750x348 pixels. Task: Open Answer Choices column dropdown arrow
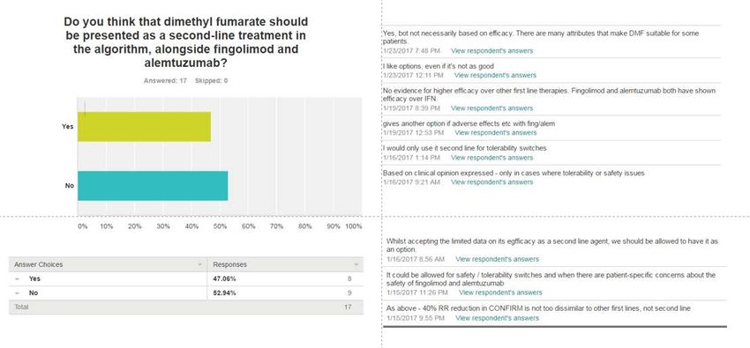pos(200,264)
